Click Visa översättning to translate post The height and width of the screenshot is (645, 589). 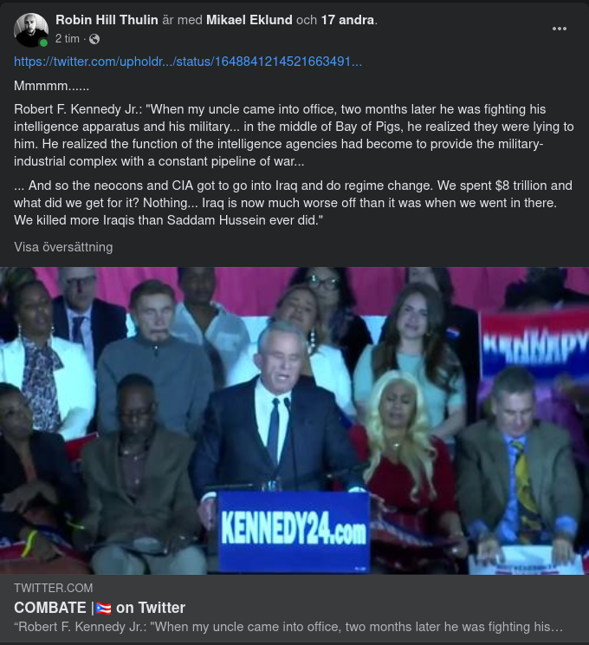click(63, 247)
